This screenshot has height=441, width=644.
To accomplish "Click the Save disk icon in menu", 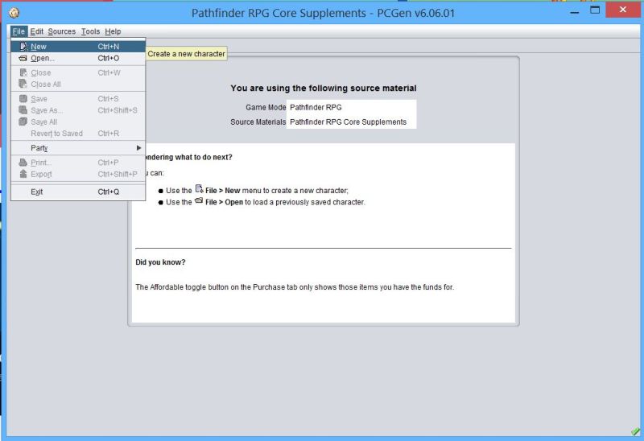I will 23,98.
